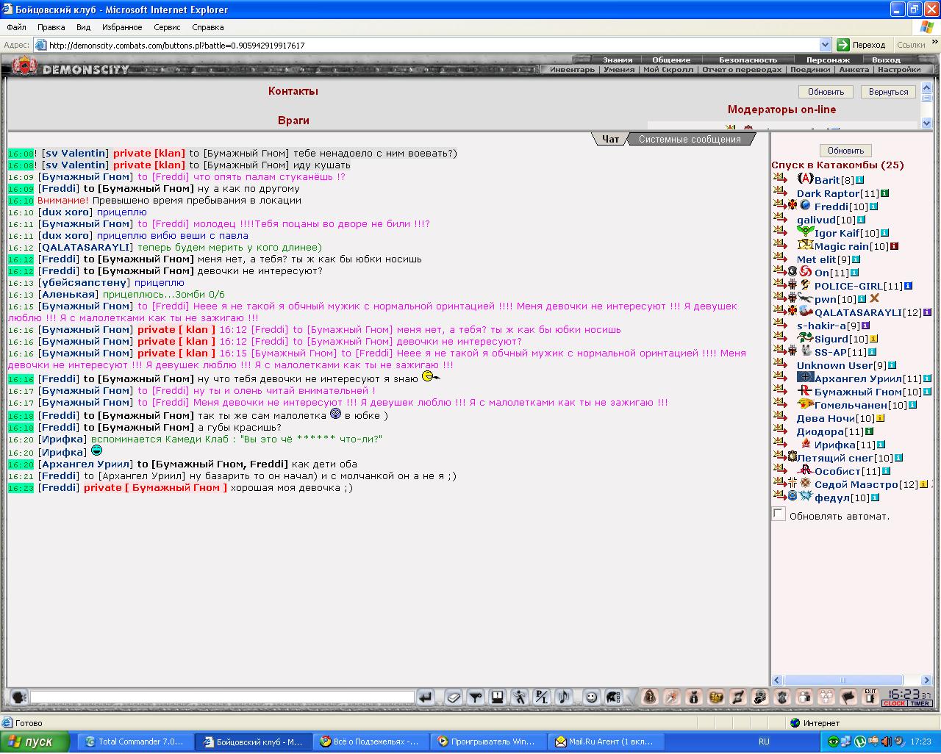Viewport: 941px width, 754px height.
Task: Send the message with the enter arrow button
Action: (426, 697)
